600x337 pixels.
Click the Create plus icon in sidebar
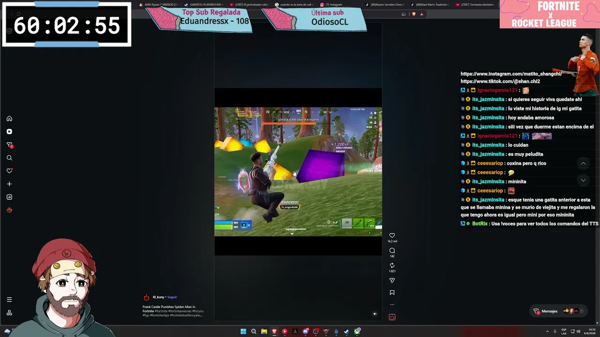(x=9, y=184)
